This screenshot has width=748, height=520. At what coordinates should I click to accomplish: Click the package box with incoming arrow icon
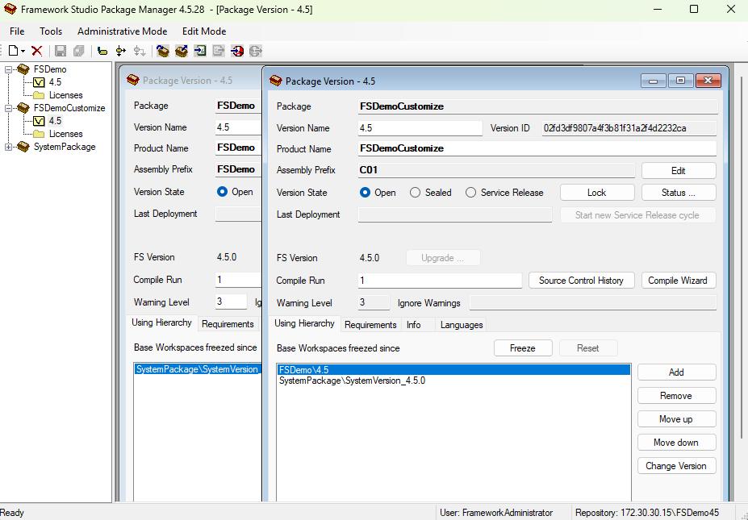pyautogui.click(x=163, y=51)
